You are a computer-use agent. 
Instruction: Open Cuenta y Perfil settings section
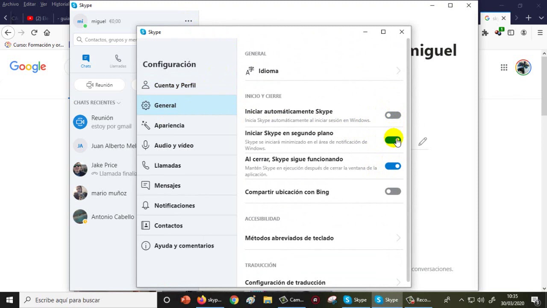187,85
